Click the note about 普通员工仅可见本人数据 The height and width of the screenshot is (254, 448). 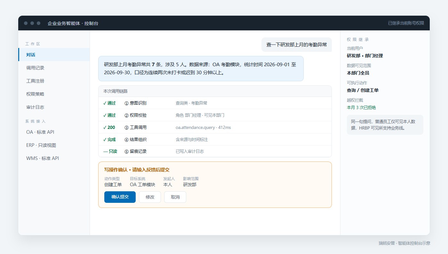point(385,125)
